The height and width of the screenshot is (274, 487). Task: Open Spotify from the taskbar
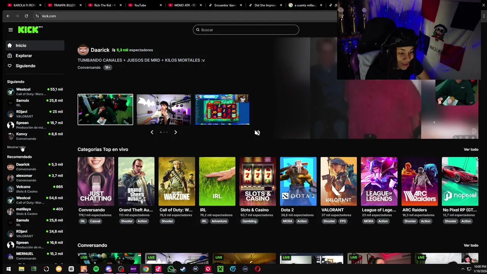96,269
